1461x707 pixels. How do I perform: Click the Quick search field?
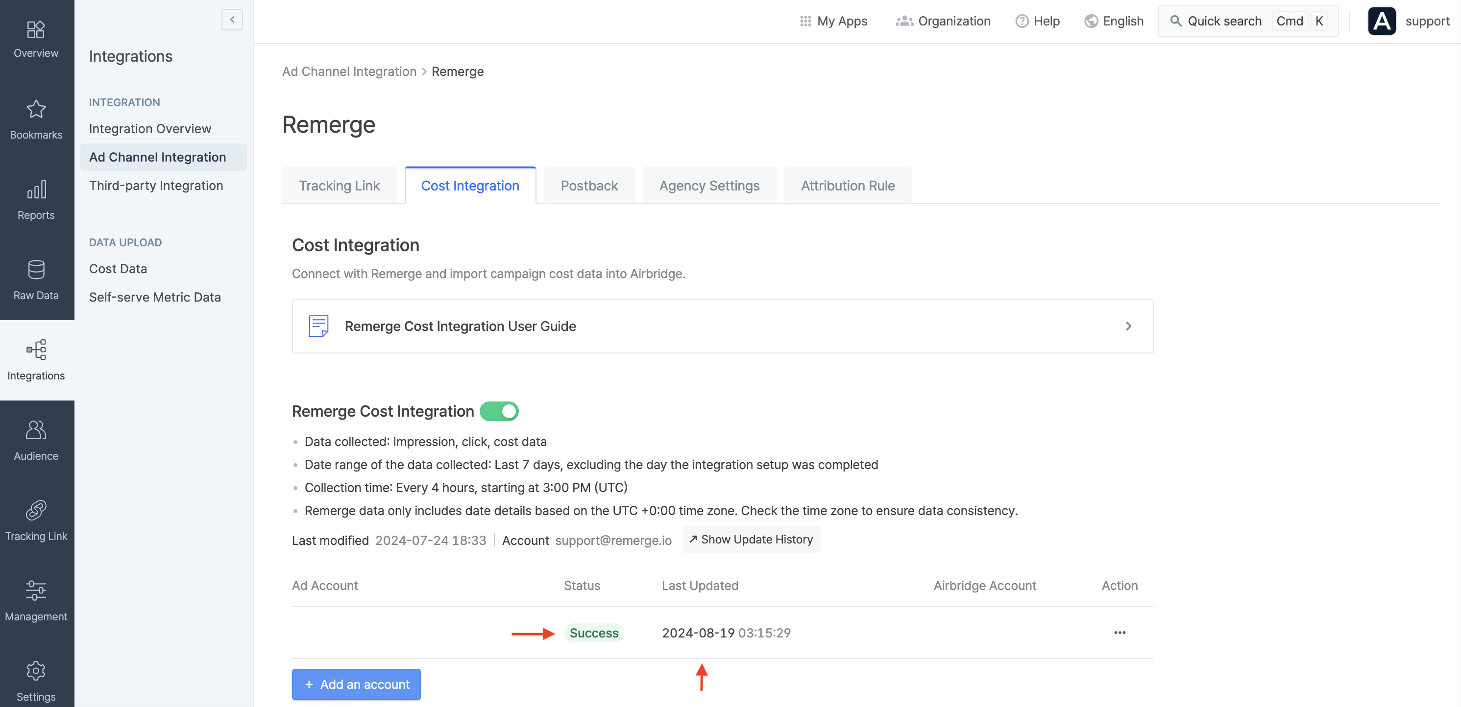1248,21
